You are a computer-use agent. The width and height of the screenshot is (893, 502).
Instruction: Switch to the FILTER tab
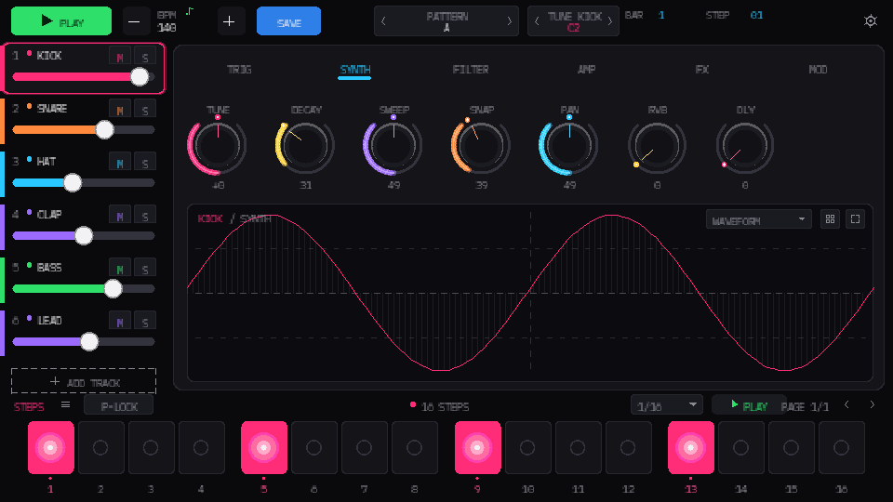pos(471,70)
